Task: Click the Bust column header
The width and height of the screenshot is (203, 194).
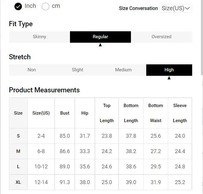Action: click(65, 113)
